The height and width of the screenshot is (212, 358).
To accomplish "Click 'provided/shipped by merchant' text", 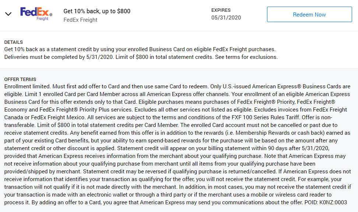I will click(43, 172).
